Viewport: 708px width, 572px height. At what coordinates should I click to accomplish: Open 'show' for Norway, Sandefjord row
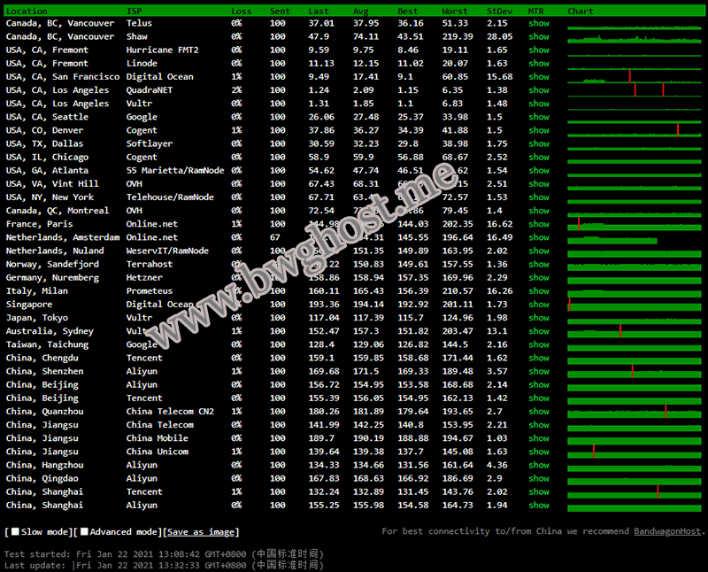(539, 265)
